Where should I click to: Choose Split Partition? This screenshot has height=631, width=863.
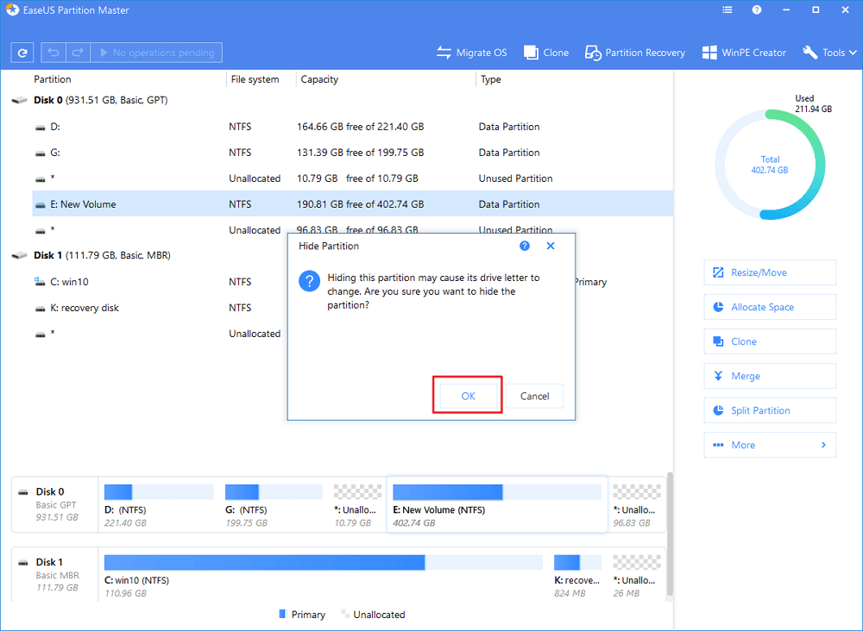(770, 410)
